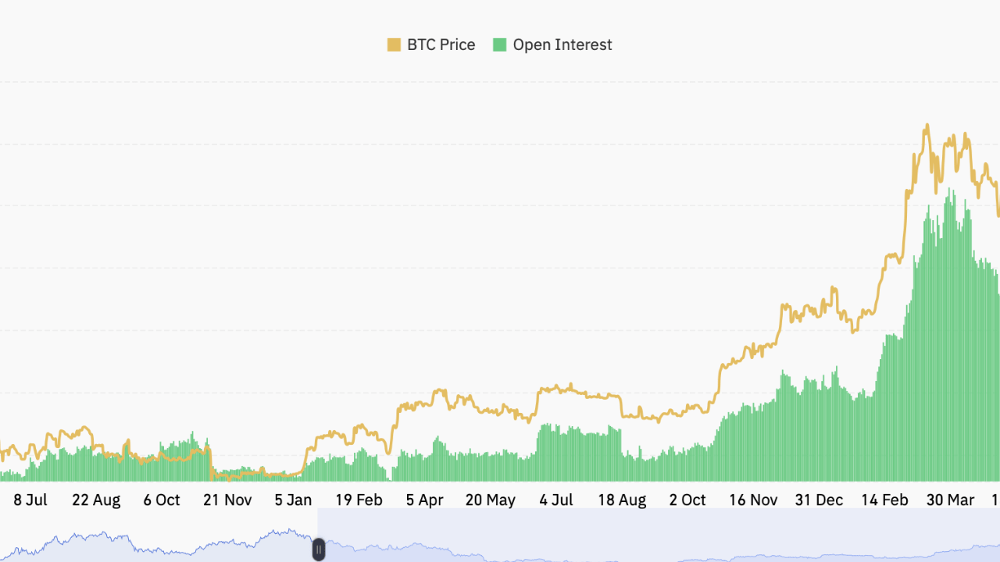Grab the range slider left handle
Viewport: 1000px width, 562px height.
[319, 550]
